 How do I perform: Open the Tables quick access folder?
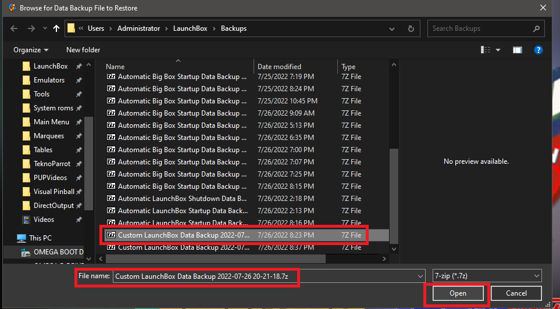pyautogui.click(x=43, y=149)
